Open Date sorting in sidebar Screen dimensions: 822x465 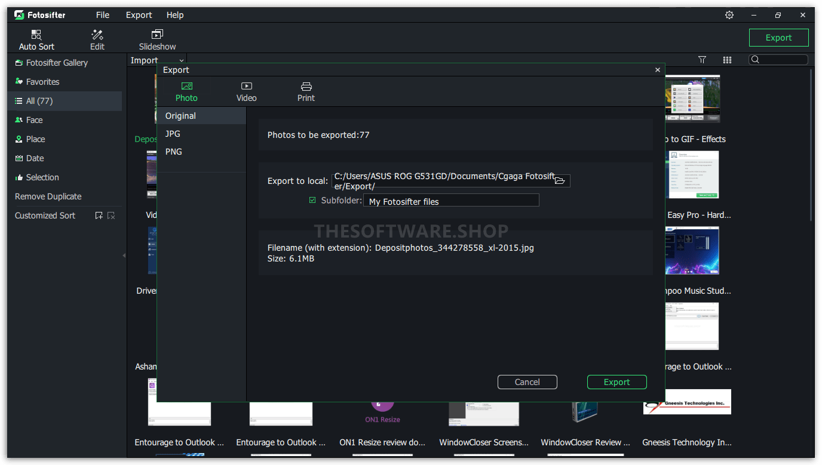65,158
